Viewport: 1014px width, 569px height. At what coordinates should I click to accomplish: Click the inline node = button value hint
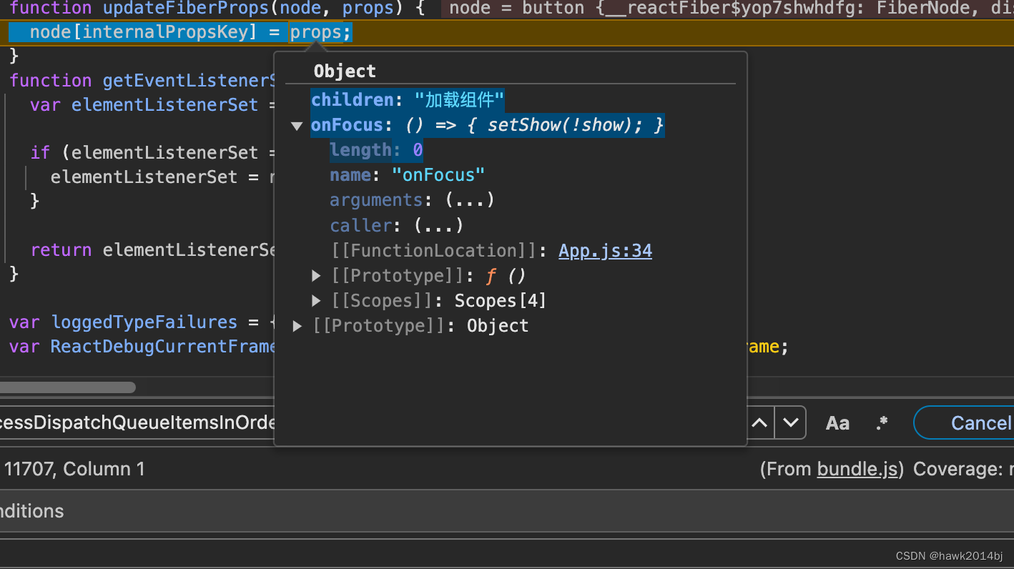(x=729, y=9)
